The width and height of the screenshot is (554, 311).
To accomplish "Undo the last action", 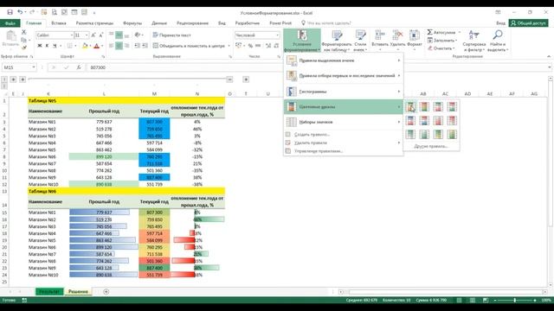I will [x=20, y=12].
